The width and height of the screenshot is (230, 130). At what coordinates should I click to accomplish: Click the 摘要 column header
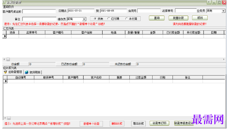tap(119, 77)
